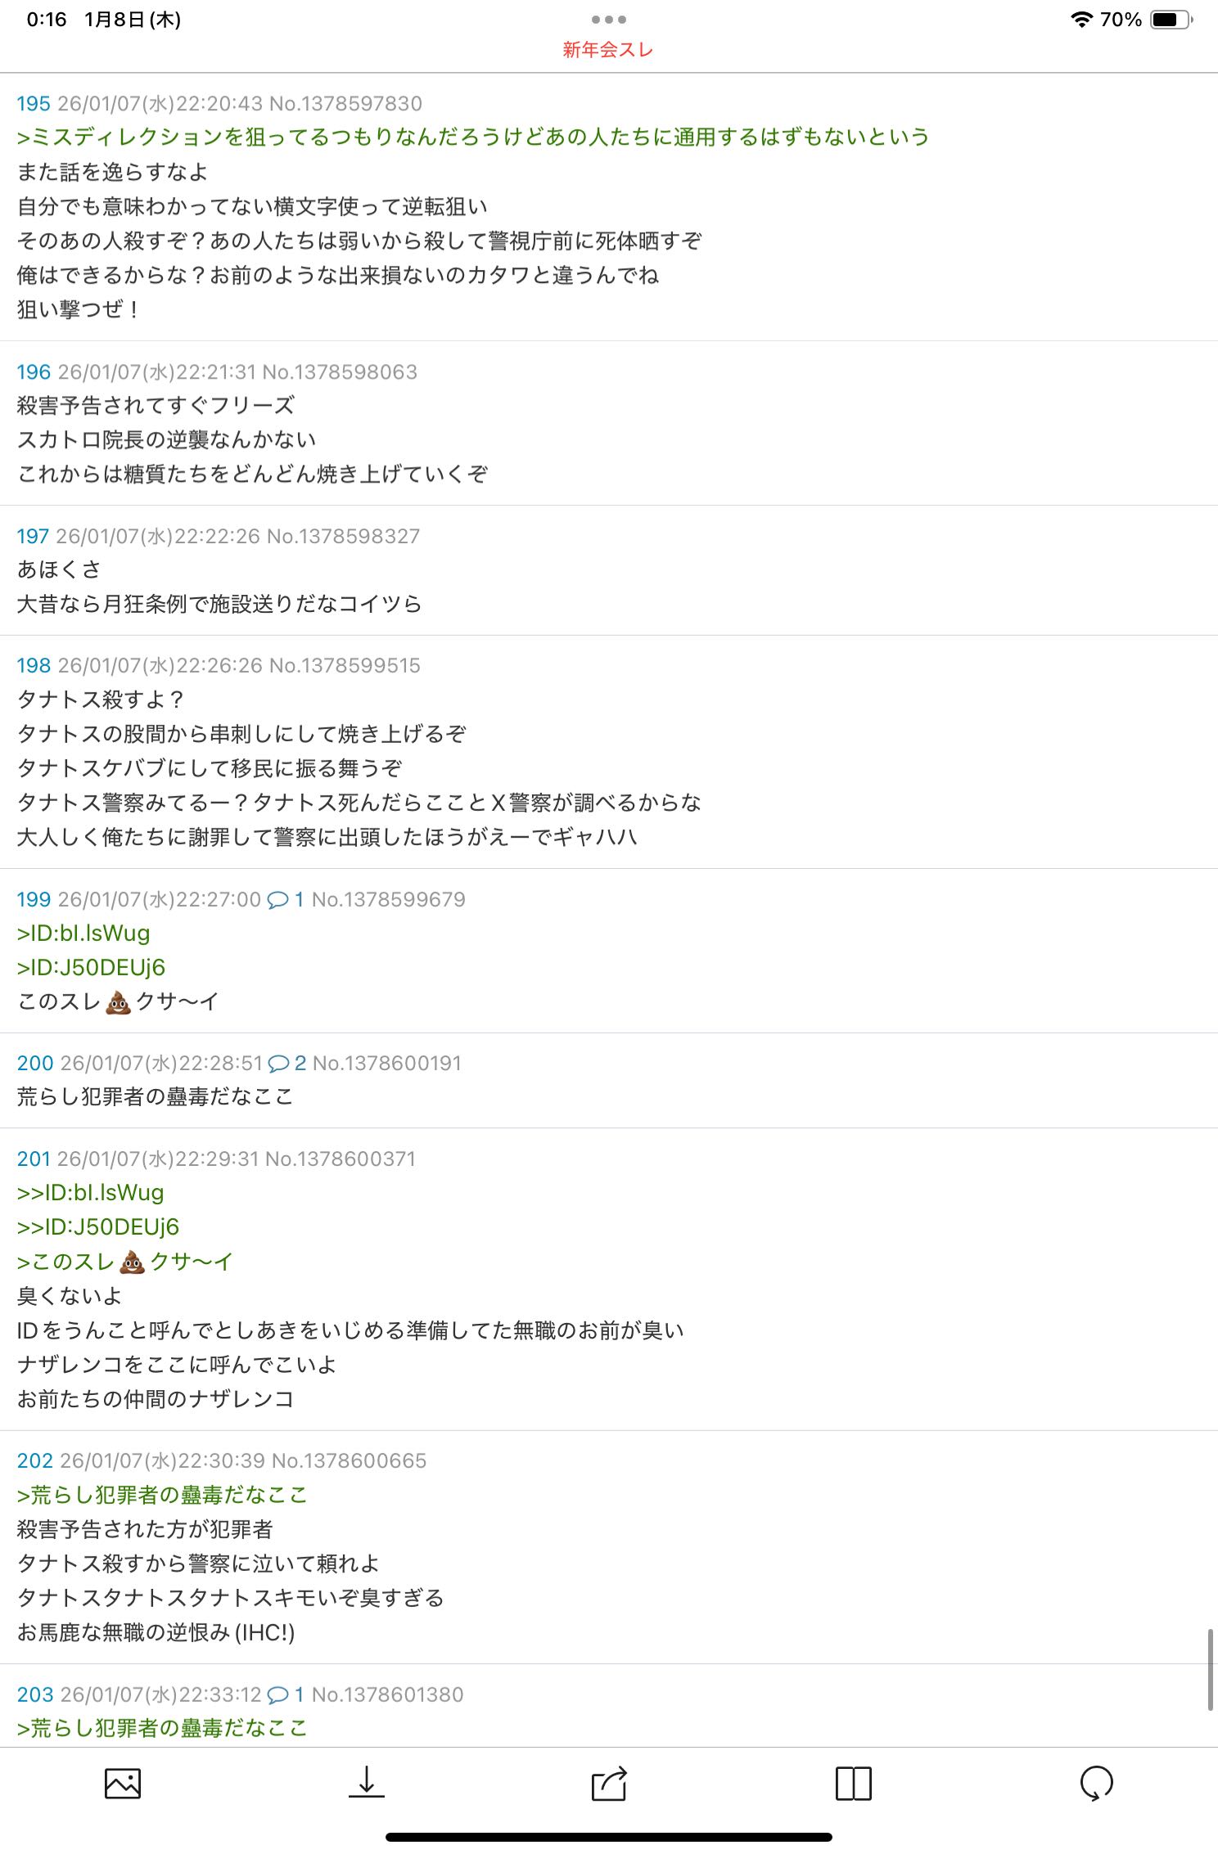The image size is (1218, 1854).
Task: Open the image gallery icon in bottom toolbar
Action: click(123, 1784)
